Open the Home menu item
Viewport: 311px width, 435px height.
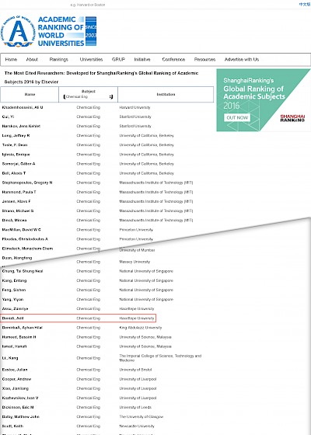pyautogui.click(x=11, y=59)
